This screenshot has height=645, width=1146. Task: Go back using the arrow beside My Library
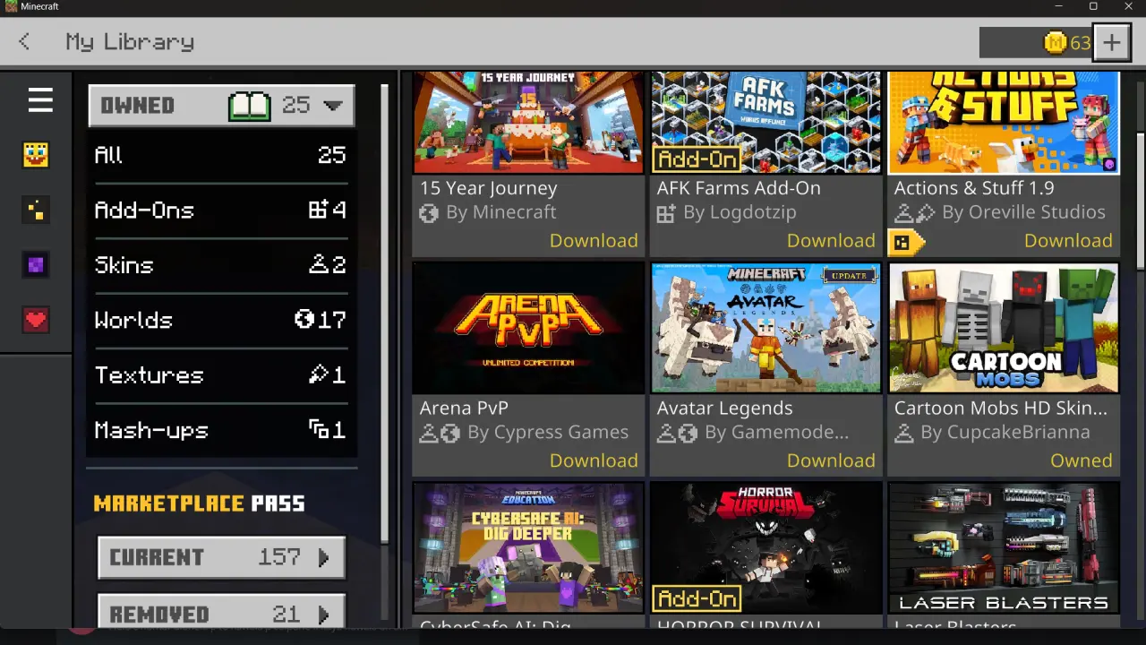(x=24, y=41)
